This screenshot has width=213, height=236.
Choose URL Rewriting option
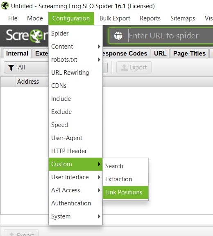[75, 73]
